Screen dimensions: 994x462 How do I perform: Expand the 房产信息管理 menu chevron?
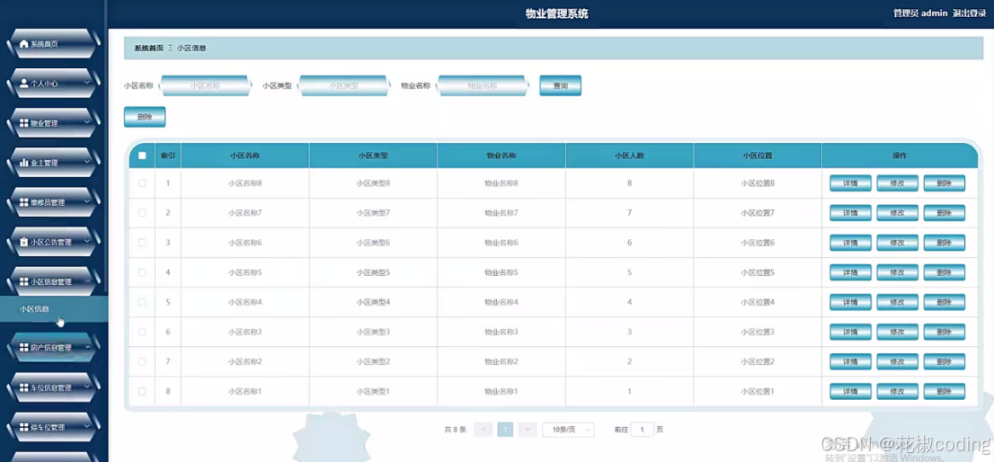click(87, 348)
